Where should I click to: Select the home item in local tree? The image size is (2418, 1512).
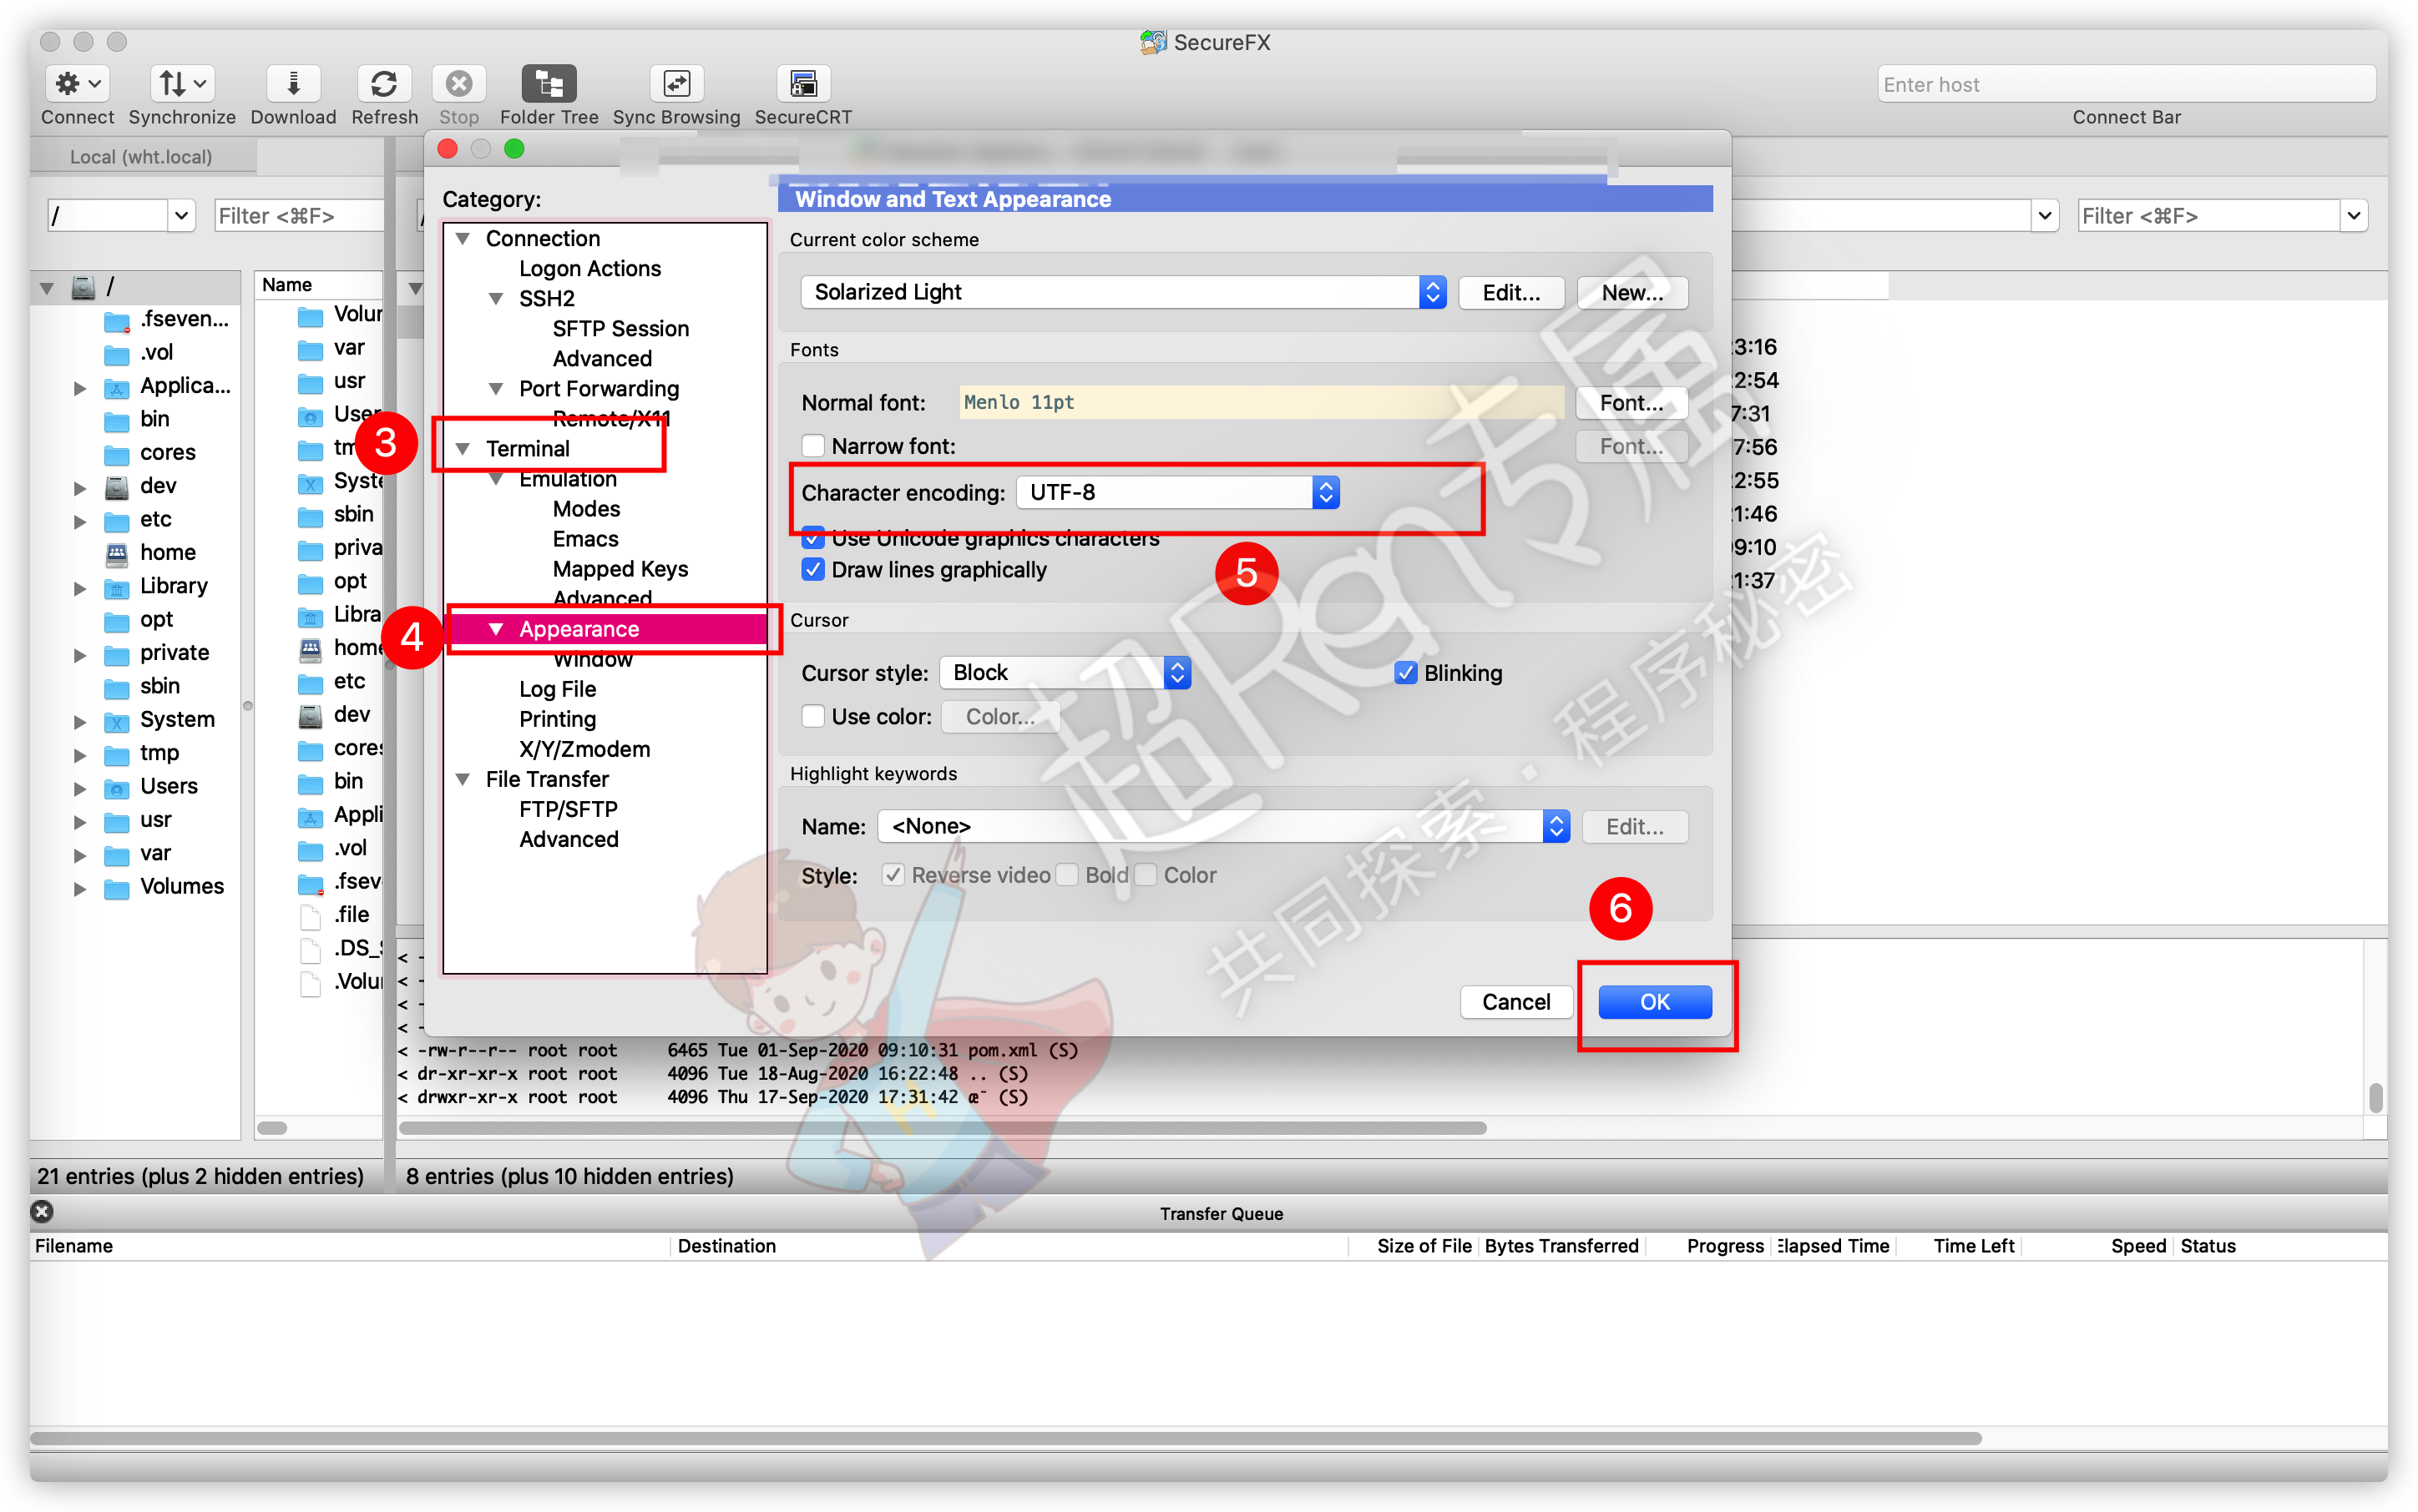click(x=167, y=552)
